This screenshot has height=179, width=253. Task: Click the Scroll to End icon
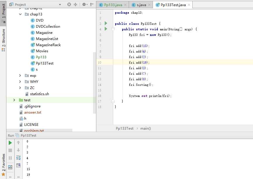18,165
